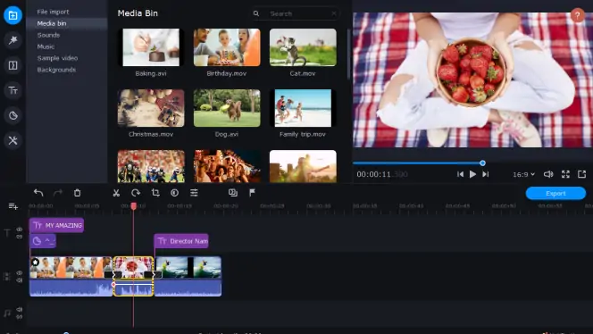Image resolution: width=593 pixels, height=334 pixels.
Task: Select the birthday clip on timeline
Action: (x=71, y=276)
